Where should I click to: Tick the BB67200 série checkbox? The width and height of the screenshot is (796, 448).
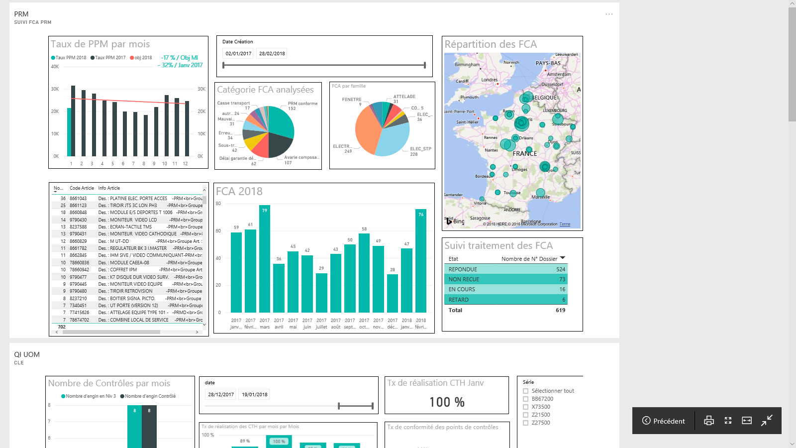[x=525, y=399]
